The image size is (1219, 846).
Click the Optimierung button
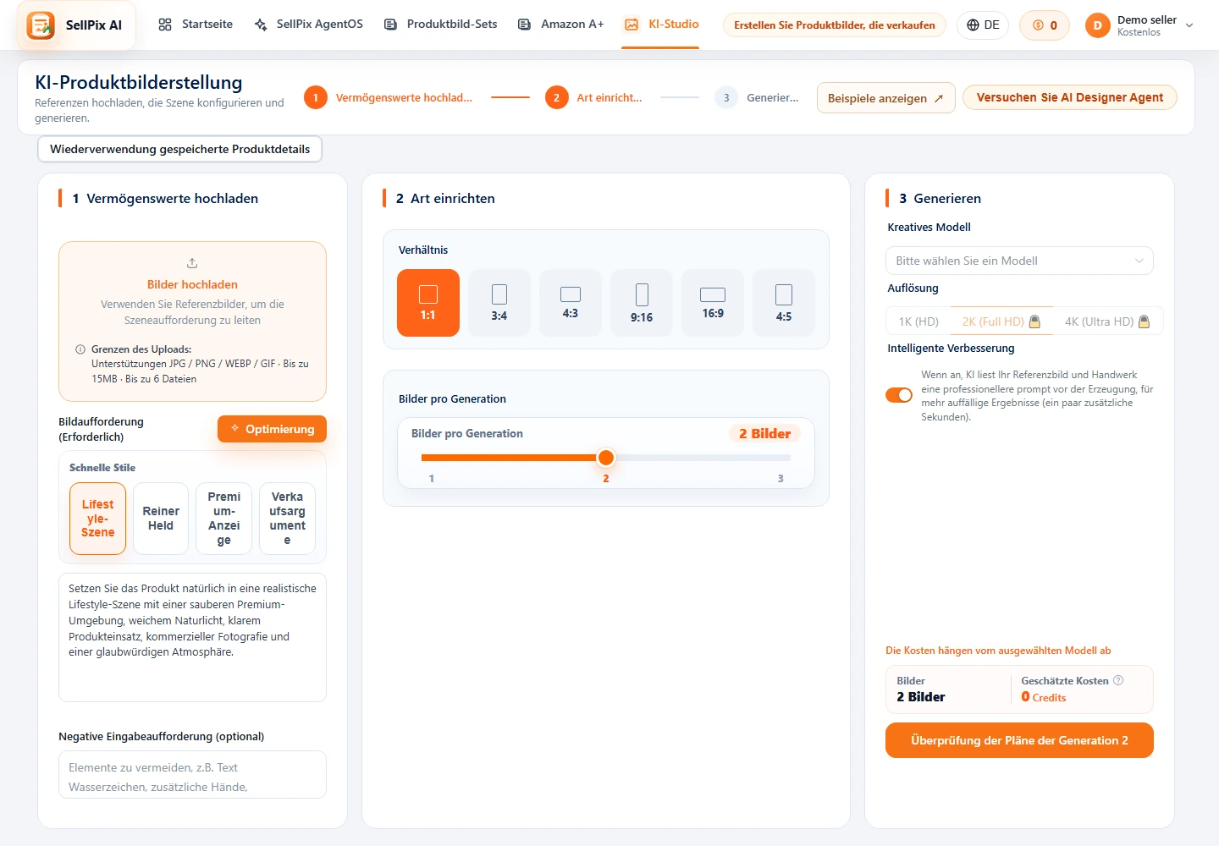tap(272, 429)
